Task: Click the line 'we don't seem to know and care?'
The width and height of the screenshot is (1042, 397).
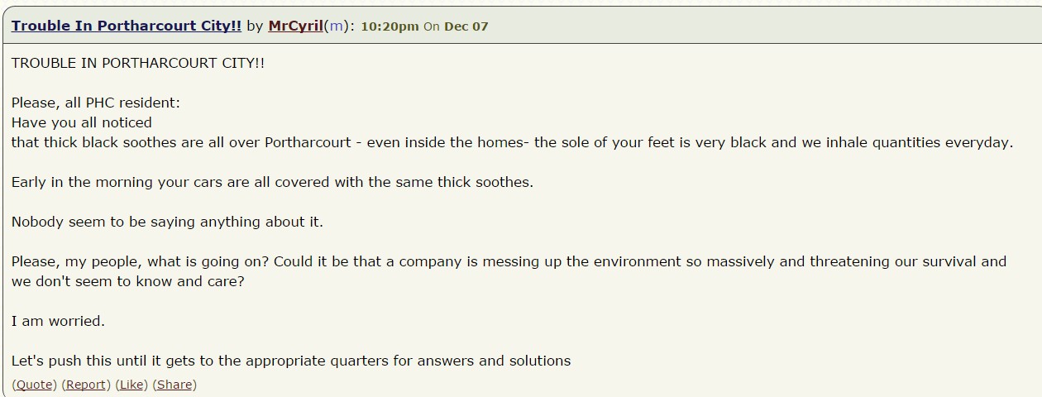Action: [128, 281]
